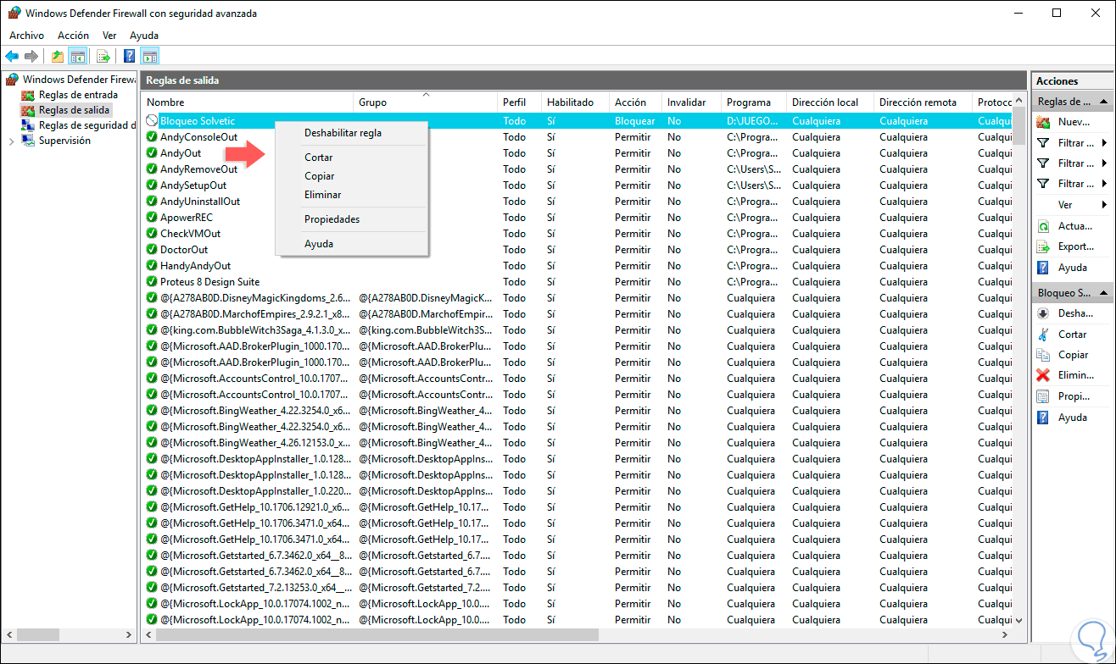Choose Propiedades in the context menu
Screen dimensions: 1116x664
tap(353, 219)
